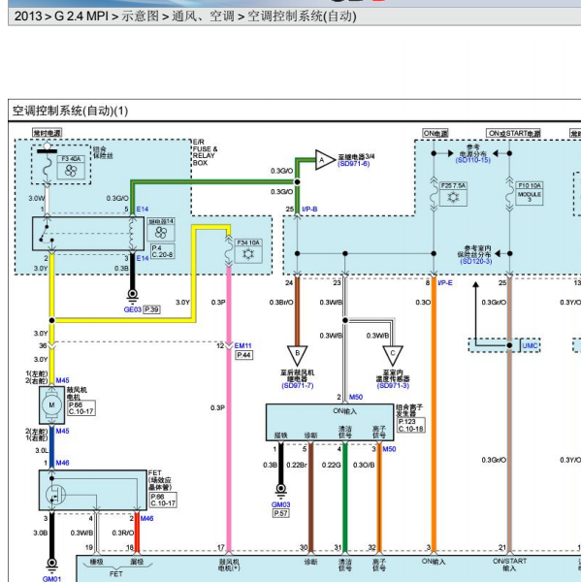Viewport: 581px width, 582px height.
Task: Click the GE03 ground label
Action: [x=133, y=309]
